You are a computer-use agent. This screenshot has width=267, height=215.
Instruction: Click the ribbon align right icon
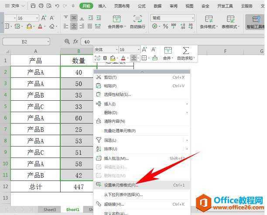click(82, 26)
